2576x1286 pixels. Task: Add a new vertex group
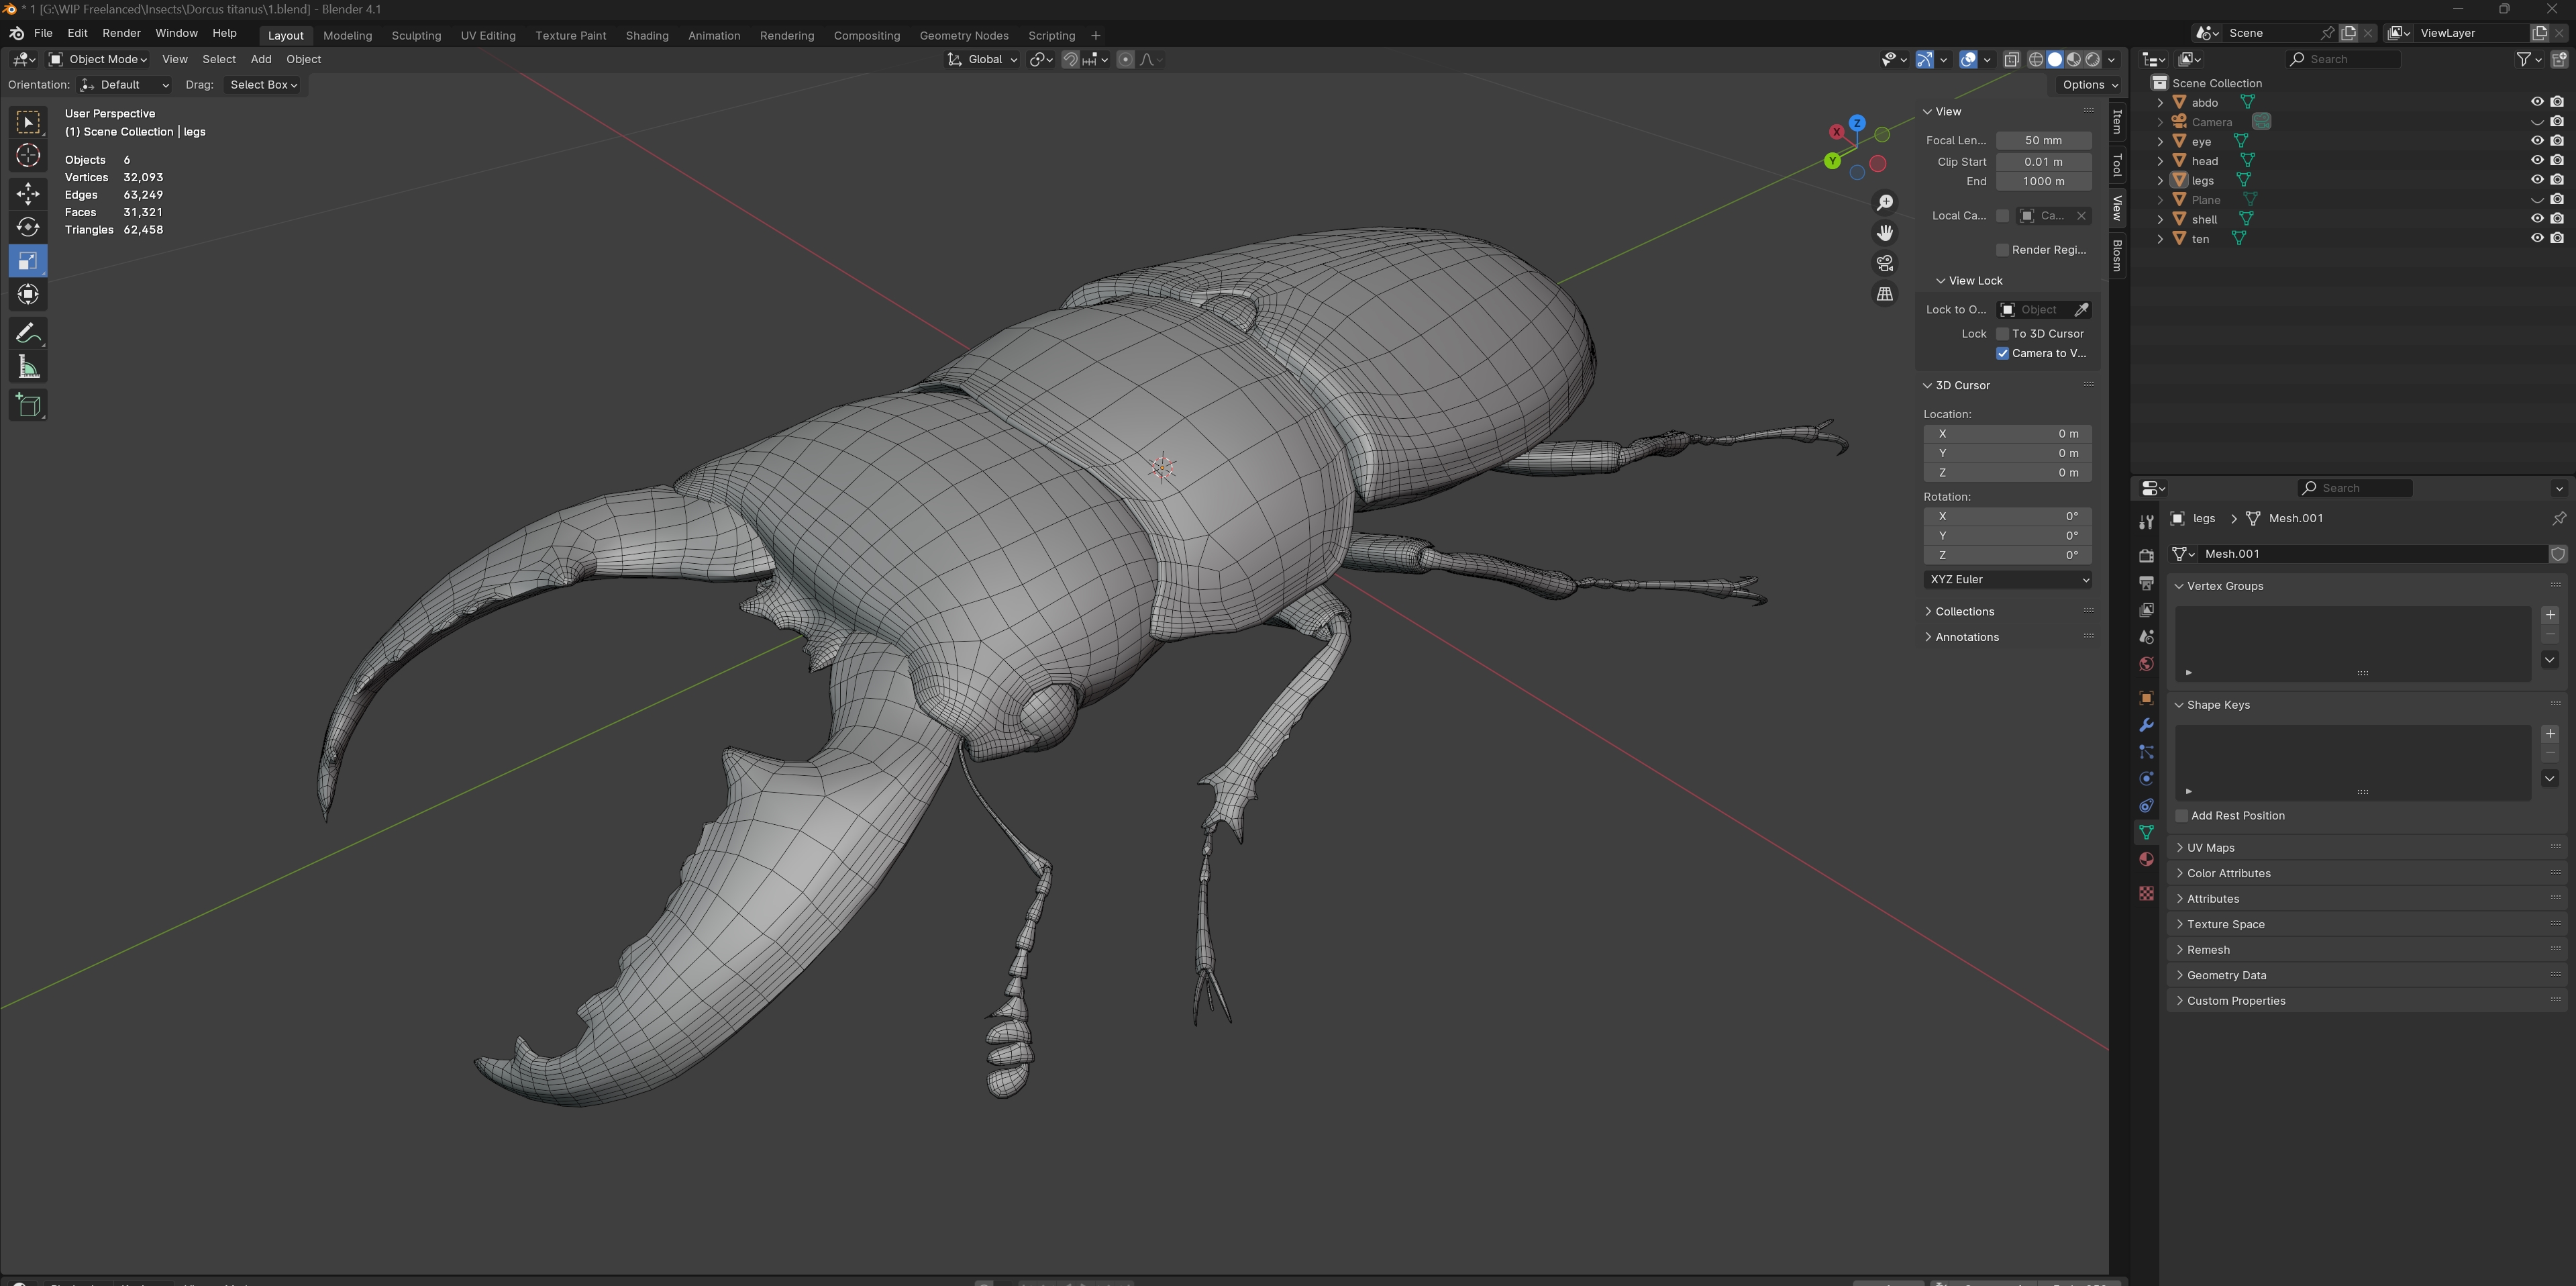2550,615
